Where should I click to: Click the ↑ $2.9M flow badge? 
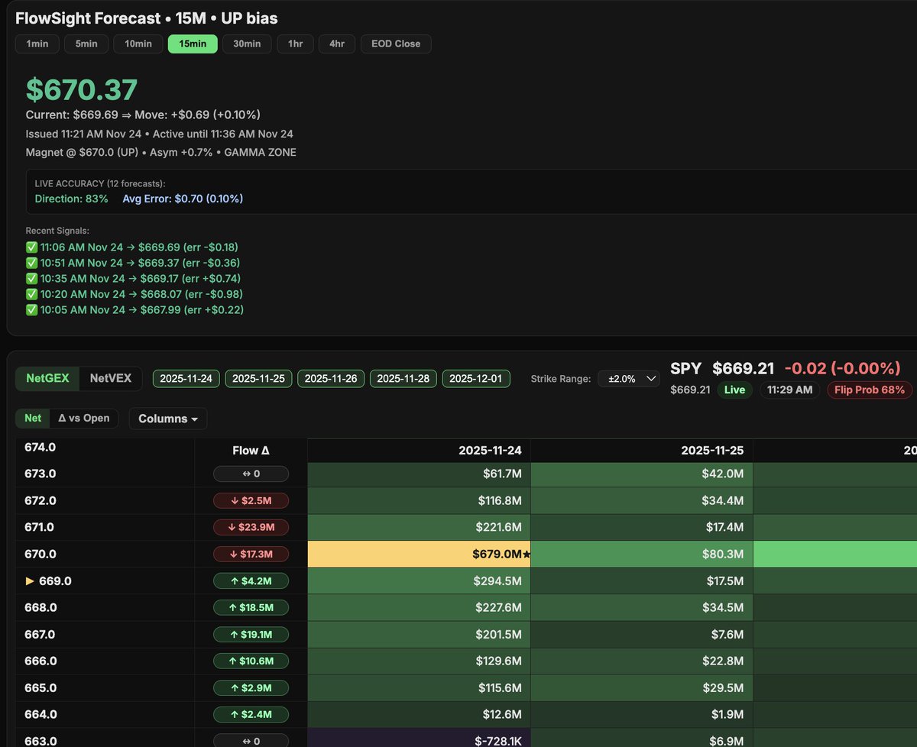click(251, 687)
